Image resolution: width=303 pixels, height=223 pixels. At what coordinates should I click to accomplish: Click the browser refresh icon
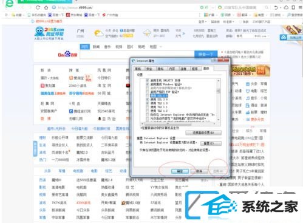click(38, 7)
